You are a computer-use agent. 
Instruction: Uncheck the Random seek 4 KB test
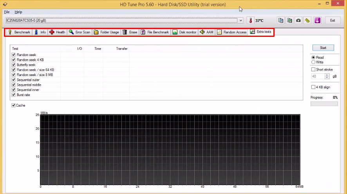tap(13, 60)
